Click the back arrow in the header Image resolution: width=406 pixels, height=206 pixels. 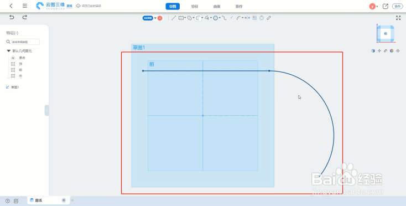(11, 6)
